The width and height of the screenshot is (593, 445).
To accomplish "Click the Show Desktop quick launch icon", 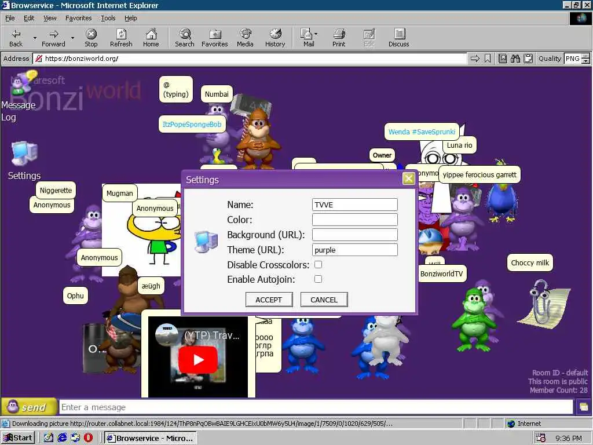I will pos(48,438).
